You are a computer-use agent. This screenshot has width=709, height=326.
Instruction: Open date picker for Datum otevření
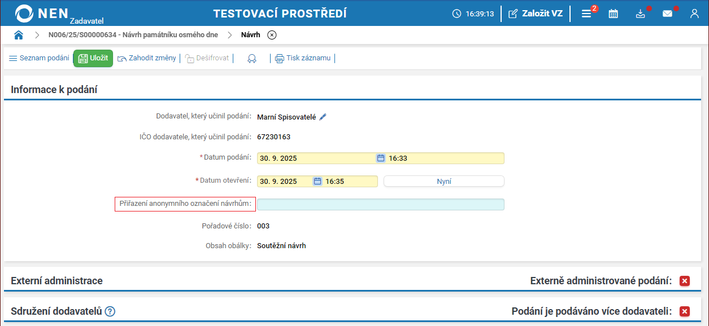317,182
